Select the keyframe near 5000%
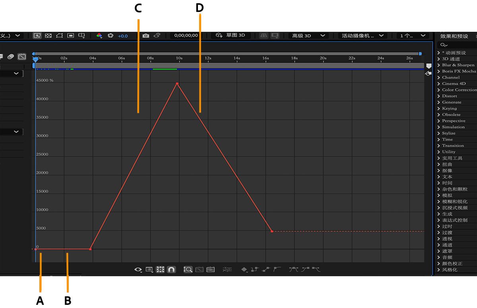Viewport: 477px width, 308px height. (x=272, y=231)
